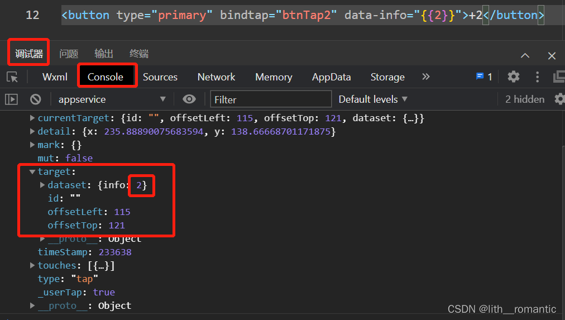Toggle the console sidebar panel icon
This screenshot has height=320, width=565.
pos(11,99)
